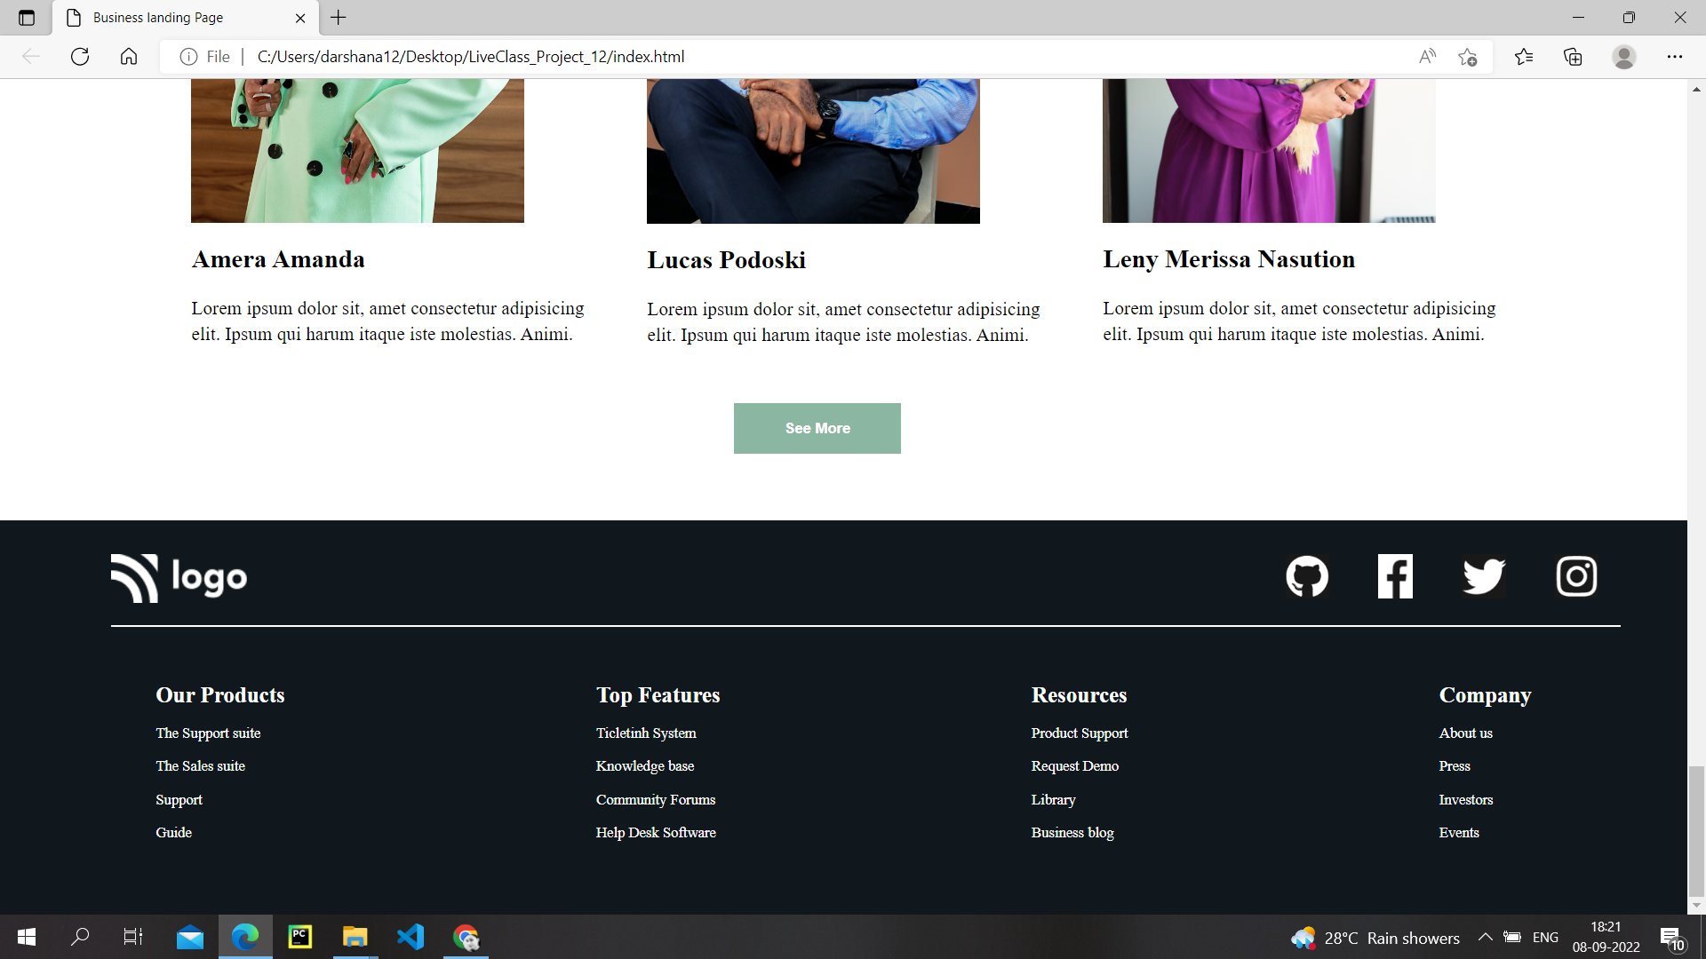Screen dimensions: 1706x959
Task: Click the Instagram icon in footer
Action: 1576,577
